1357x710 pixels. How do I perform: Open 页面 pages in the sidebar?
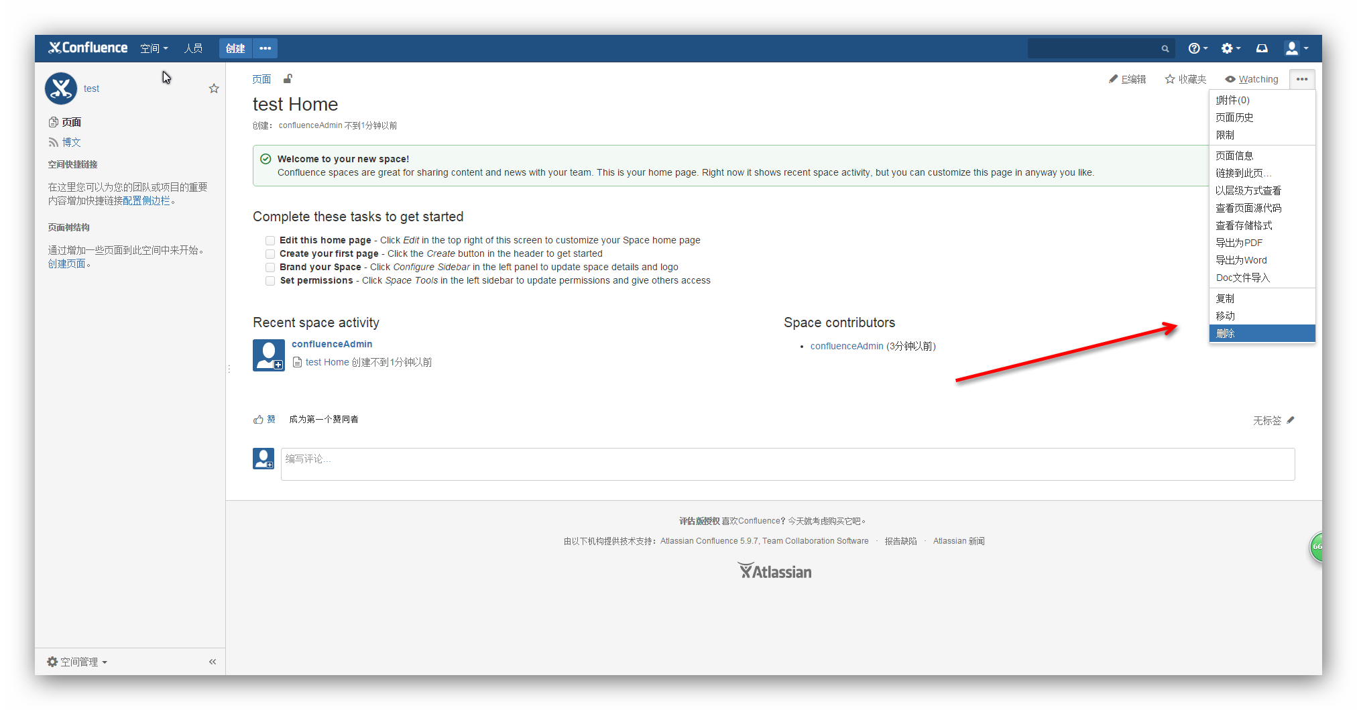65,122
